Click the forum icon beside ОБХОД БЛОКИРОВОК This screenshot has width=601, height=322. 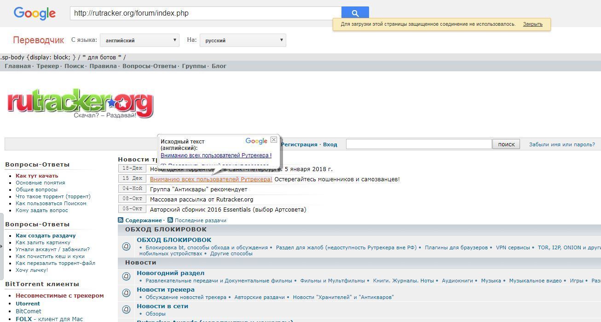coord(126,246)
